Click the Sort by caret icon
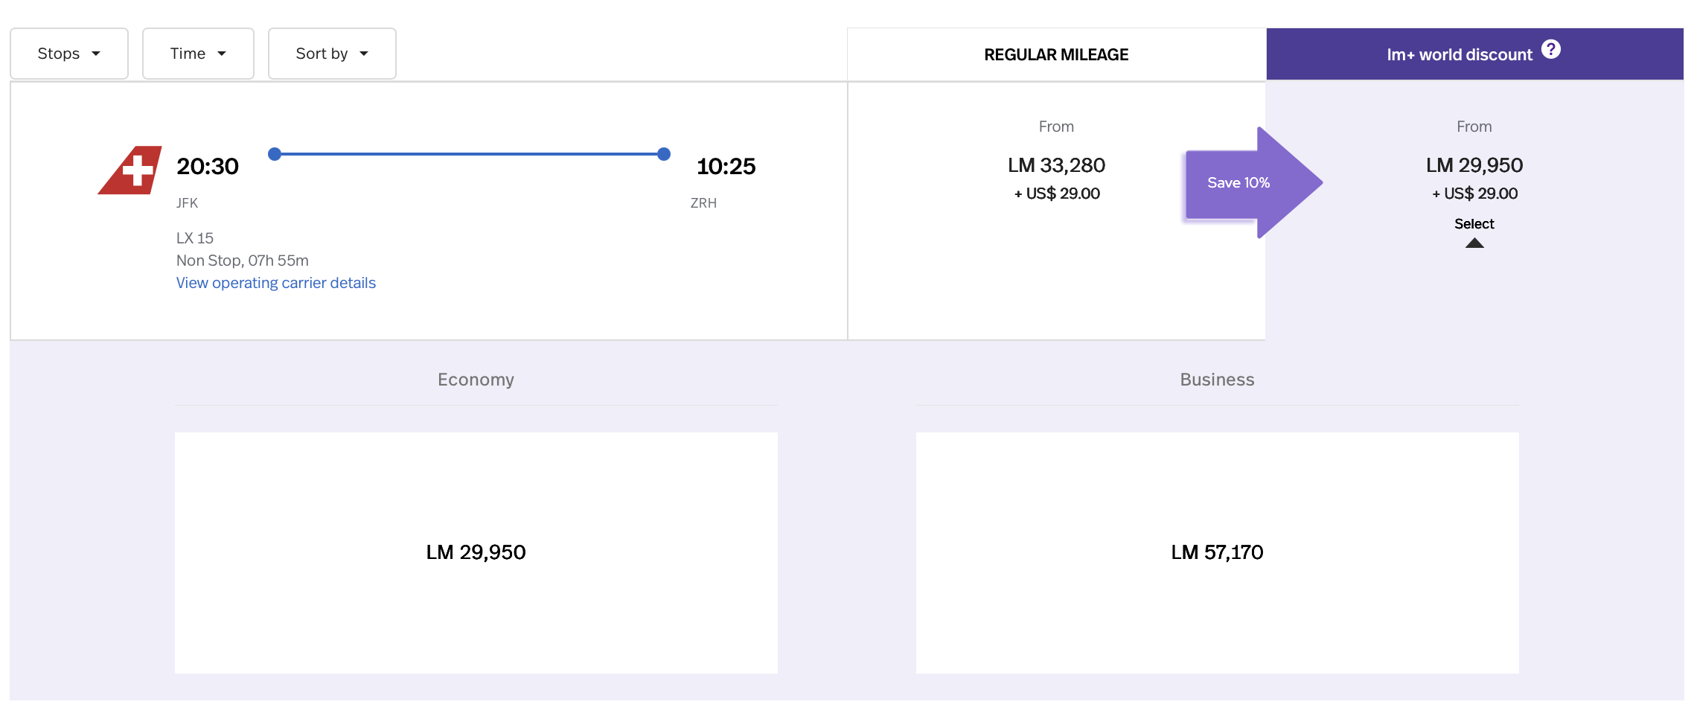This screenshot has width=1691, height=719. click(x=364, y=54)
